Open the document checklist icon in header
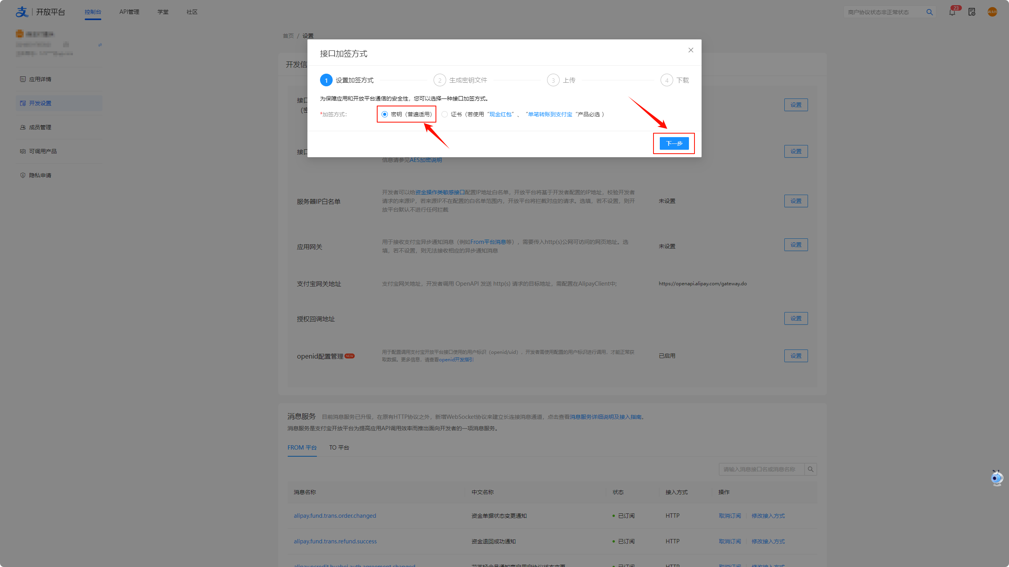The height and width of the screenshot is (567, 1009). (972, 12)
